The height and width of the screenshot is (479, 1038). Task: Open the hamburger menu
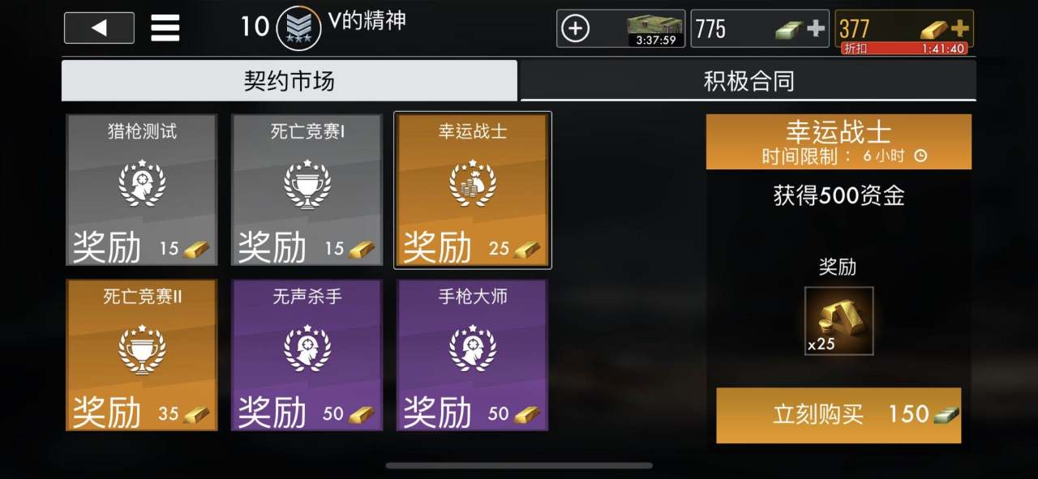coord(165,28)
